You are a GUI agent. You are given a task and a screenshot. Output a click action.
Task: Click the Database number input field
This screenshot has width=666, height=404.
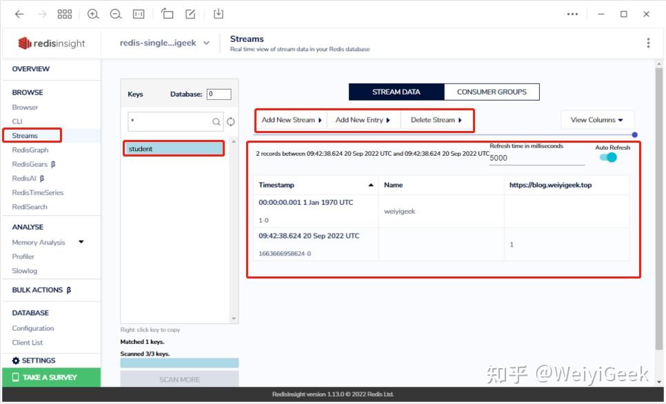click(x=219, y=94)
